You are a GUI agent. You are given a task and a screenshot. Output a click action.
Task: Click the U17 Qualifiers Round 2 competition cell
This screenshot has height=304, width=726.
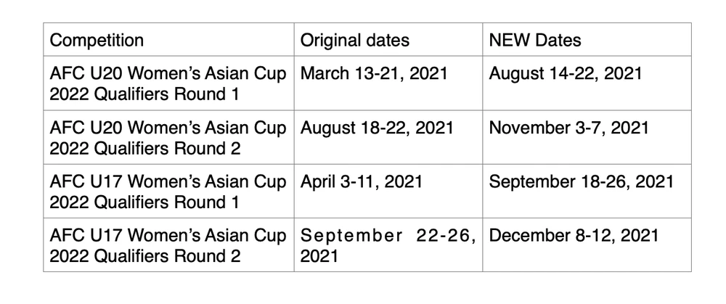pyautogui.click(x=168, y=245)
